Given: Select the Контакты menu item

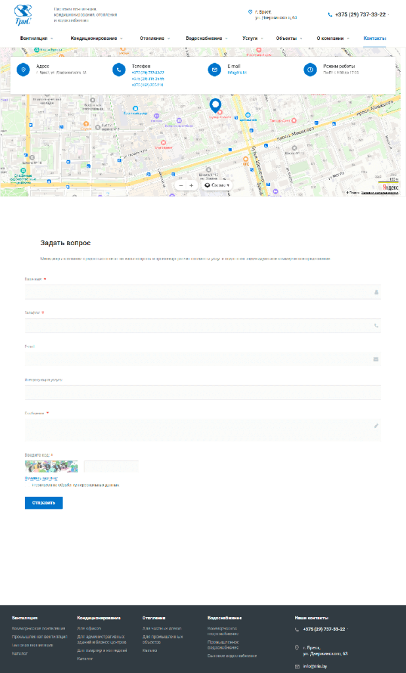Looking at the screenshot, I should tap(374, 39).
